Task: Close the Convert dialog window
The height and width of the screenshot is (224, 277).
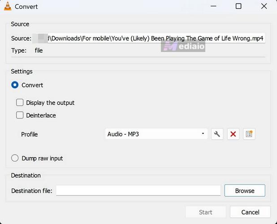Action: coord(264,6)
